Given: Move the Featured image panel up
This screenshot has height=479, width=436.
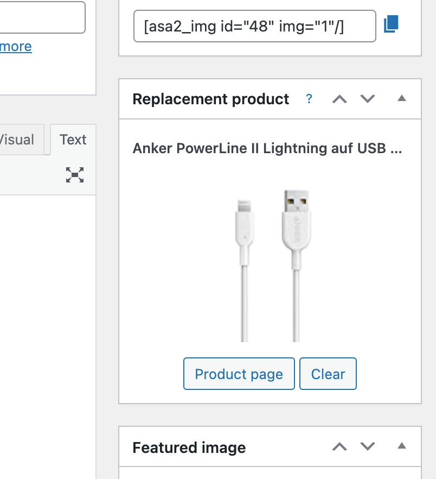Looking at the screenshot, I should 339,447.
